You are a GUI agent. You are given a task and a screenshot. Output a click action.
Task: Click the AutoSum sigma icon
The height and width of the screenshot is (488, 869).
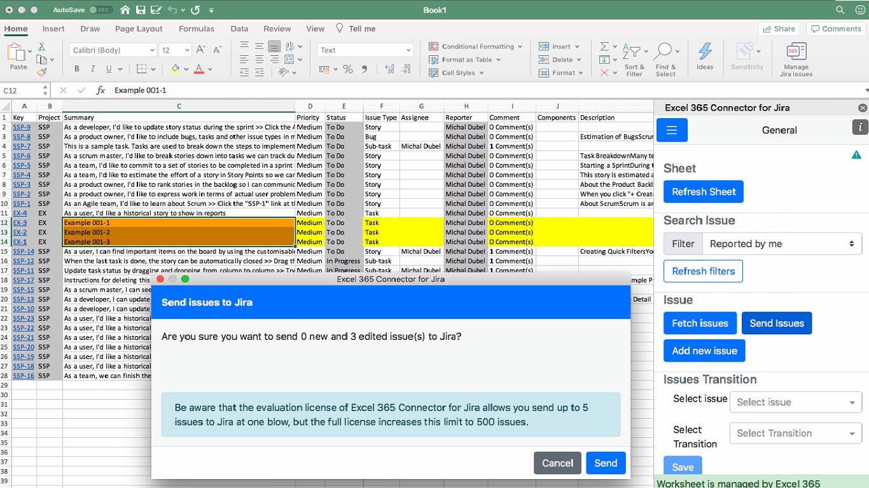click(x=604, y=46)
